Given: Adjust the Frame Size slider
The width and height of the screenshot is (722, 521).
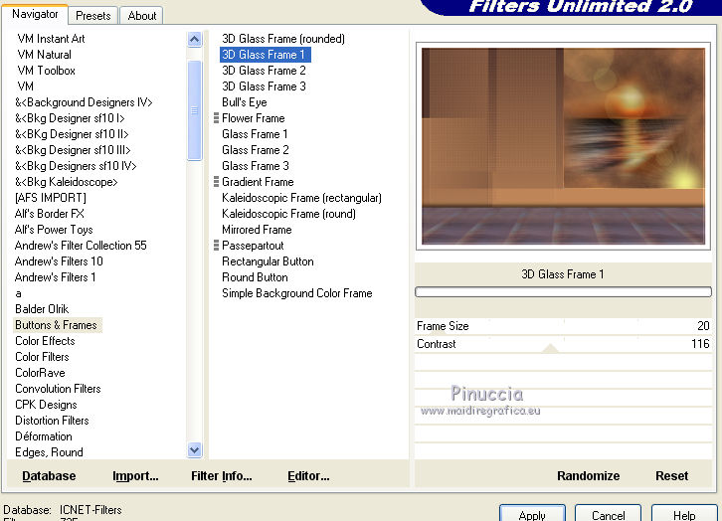Looking at the screenshot, I should point(563,326).
